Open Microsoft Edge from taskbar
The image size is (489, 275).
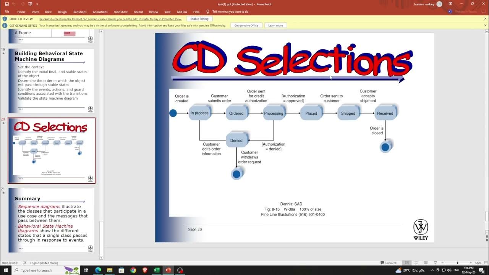pyautogui.click(x=98, y=270)
